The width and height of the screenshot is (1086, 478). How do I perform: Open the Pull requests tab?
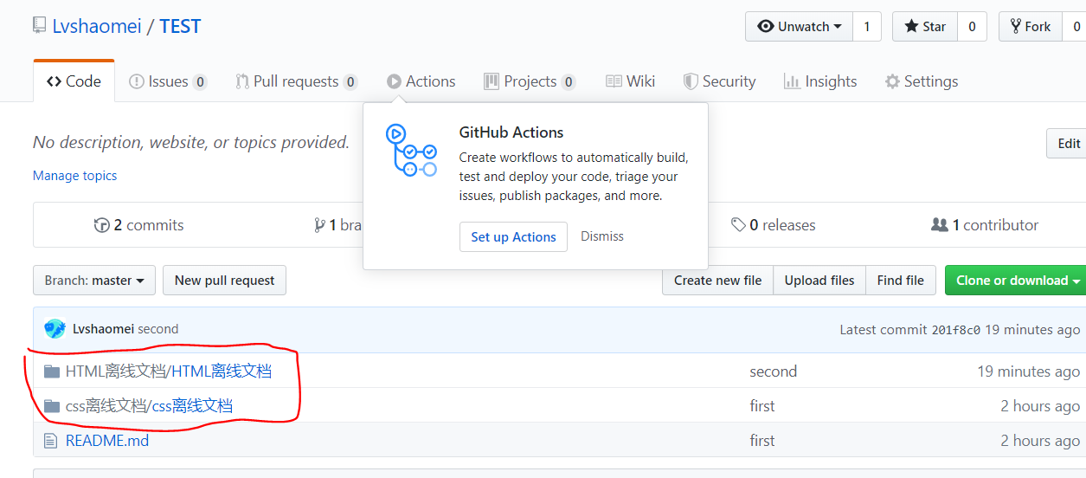pos(296,81)
